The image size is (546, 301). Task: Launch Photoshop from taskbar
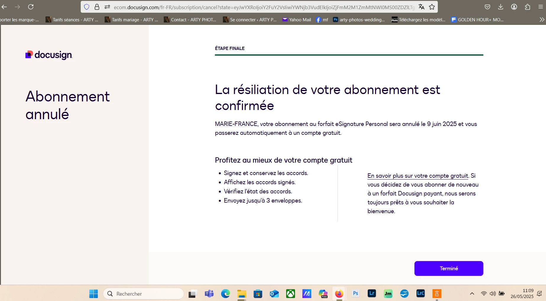356,294
